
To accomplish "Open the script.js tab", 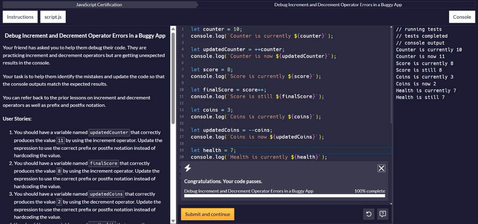I will pyautogui.click(x=53, y=17).
